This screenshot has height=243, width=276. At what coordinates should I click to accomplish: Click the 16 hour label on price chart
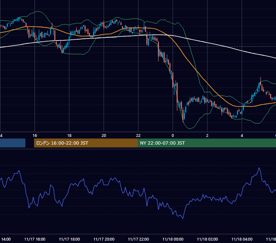pyautogui.click(x=34, y=136)
